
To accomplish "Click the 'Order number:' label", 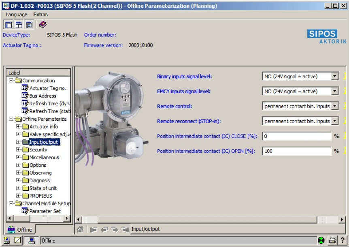I will (x=100, y=35).
